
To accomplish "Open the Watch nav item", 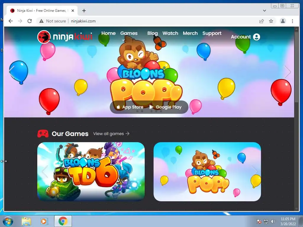I will pyautogui.click(x=170, y=33).
